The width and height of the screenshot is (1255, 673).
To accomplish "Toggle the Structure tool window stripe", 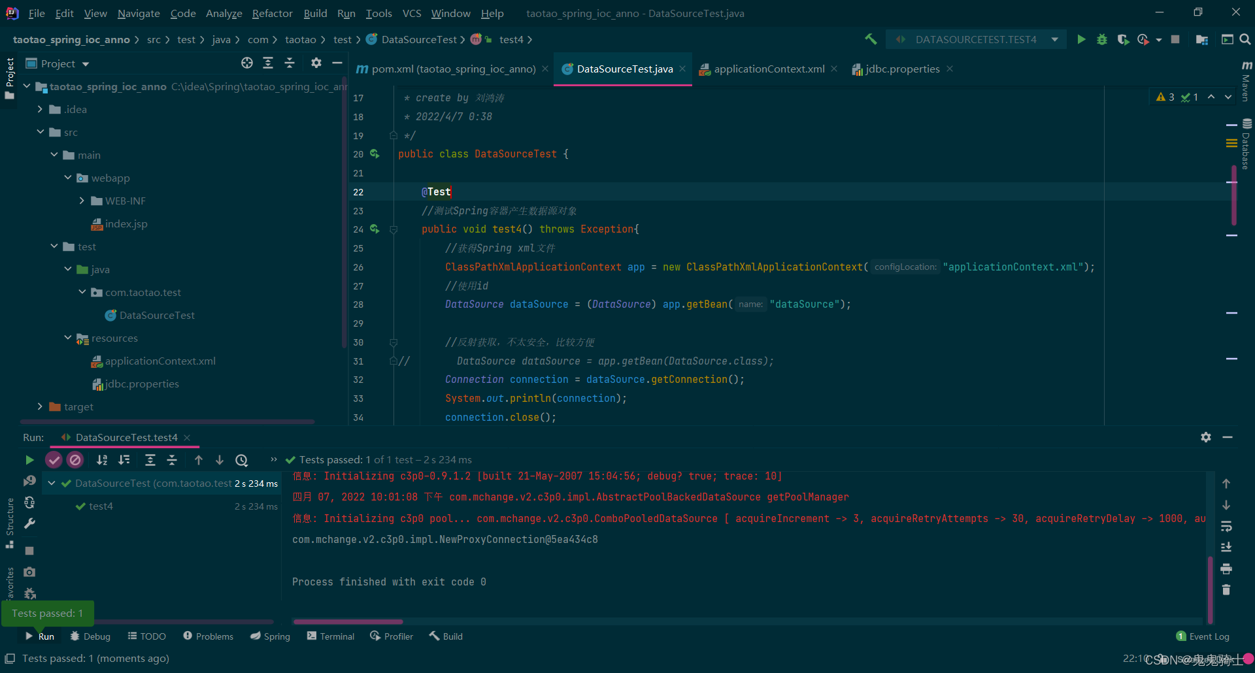I will pyautogui.click(x=9, y=524).
